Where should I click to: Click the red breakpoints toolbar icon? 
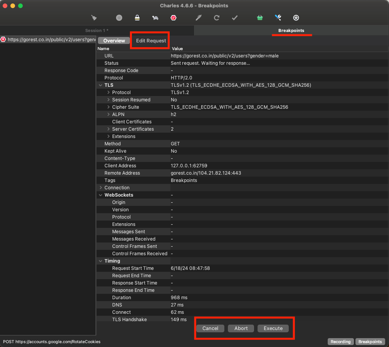pyautogui.click(x=173, y=18)
